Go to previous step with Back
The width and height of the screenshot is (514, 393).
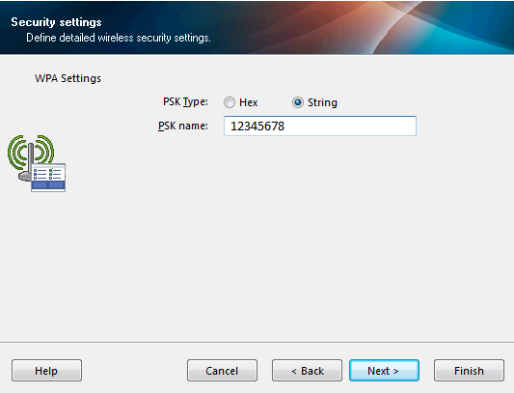307,371
